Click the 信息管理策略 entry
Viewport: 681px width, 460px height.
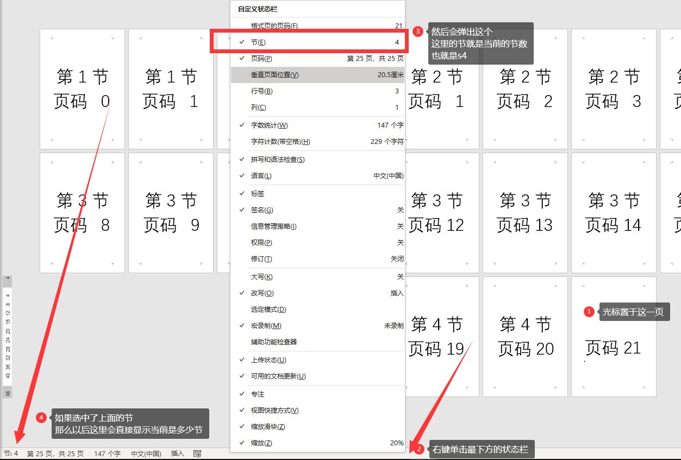pyautogui.click(x=317, y=226)
